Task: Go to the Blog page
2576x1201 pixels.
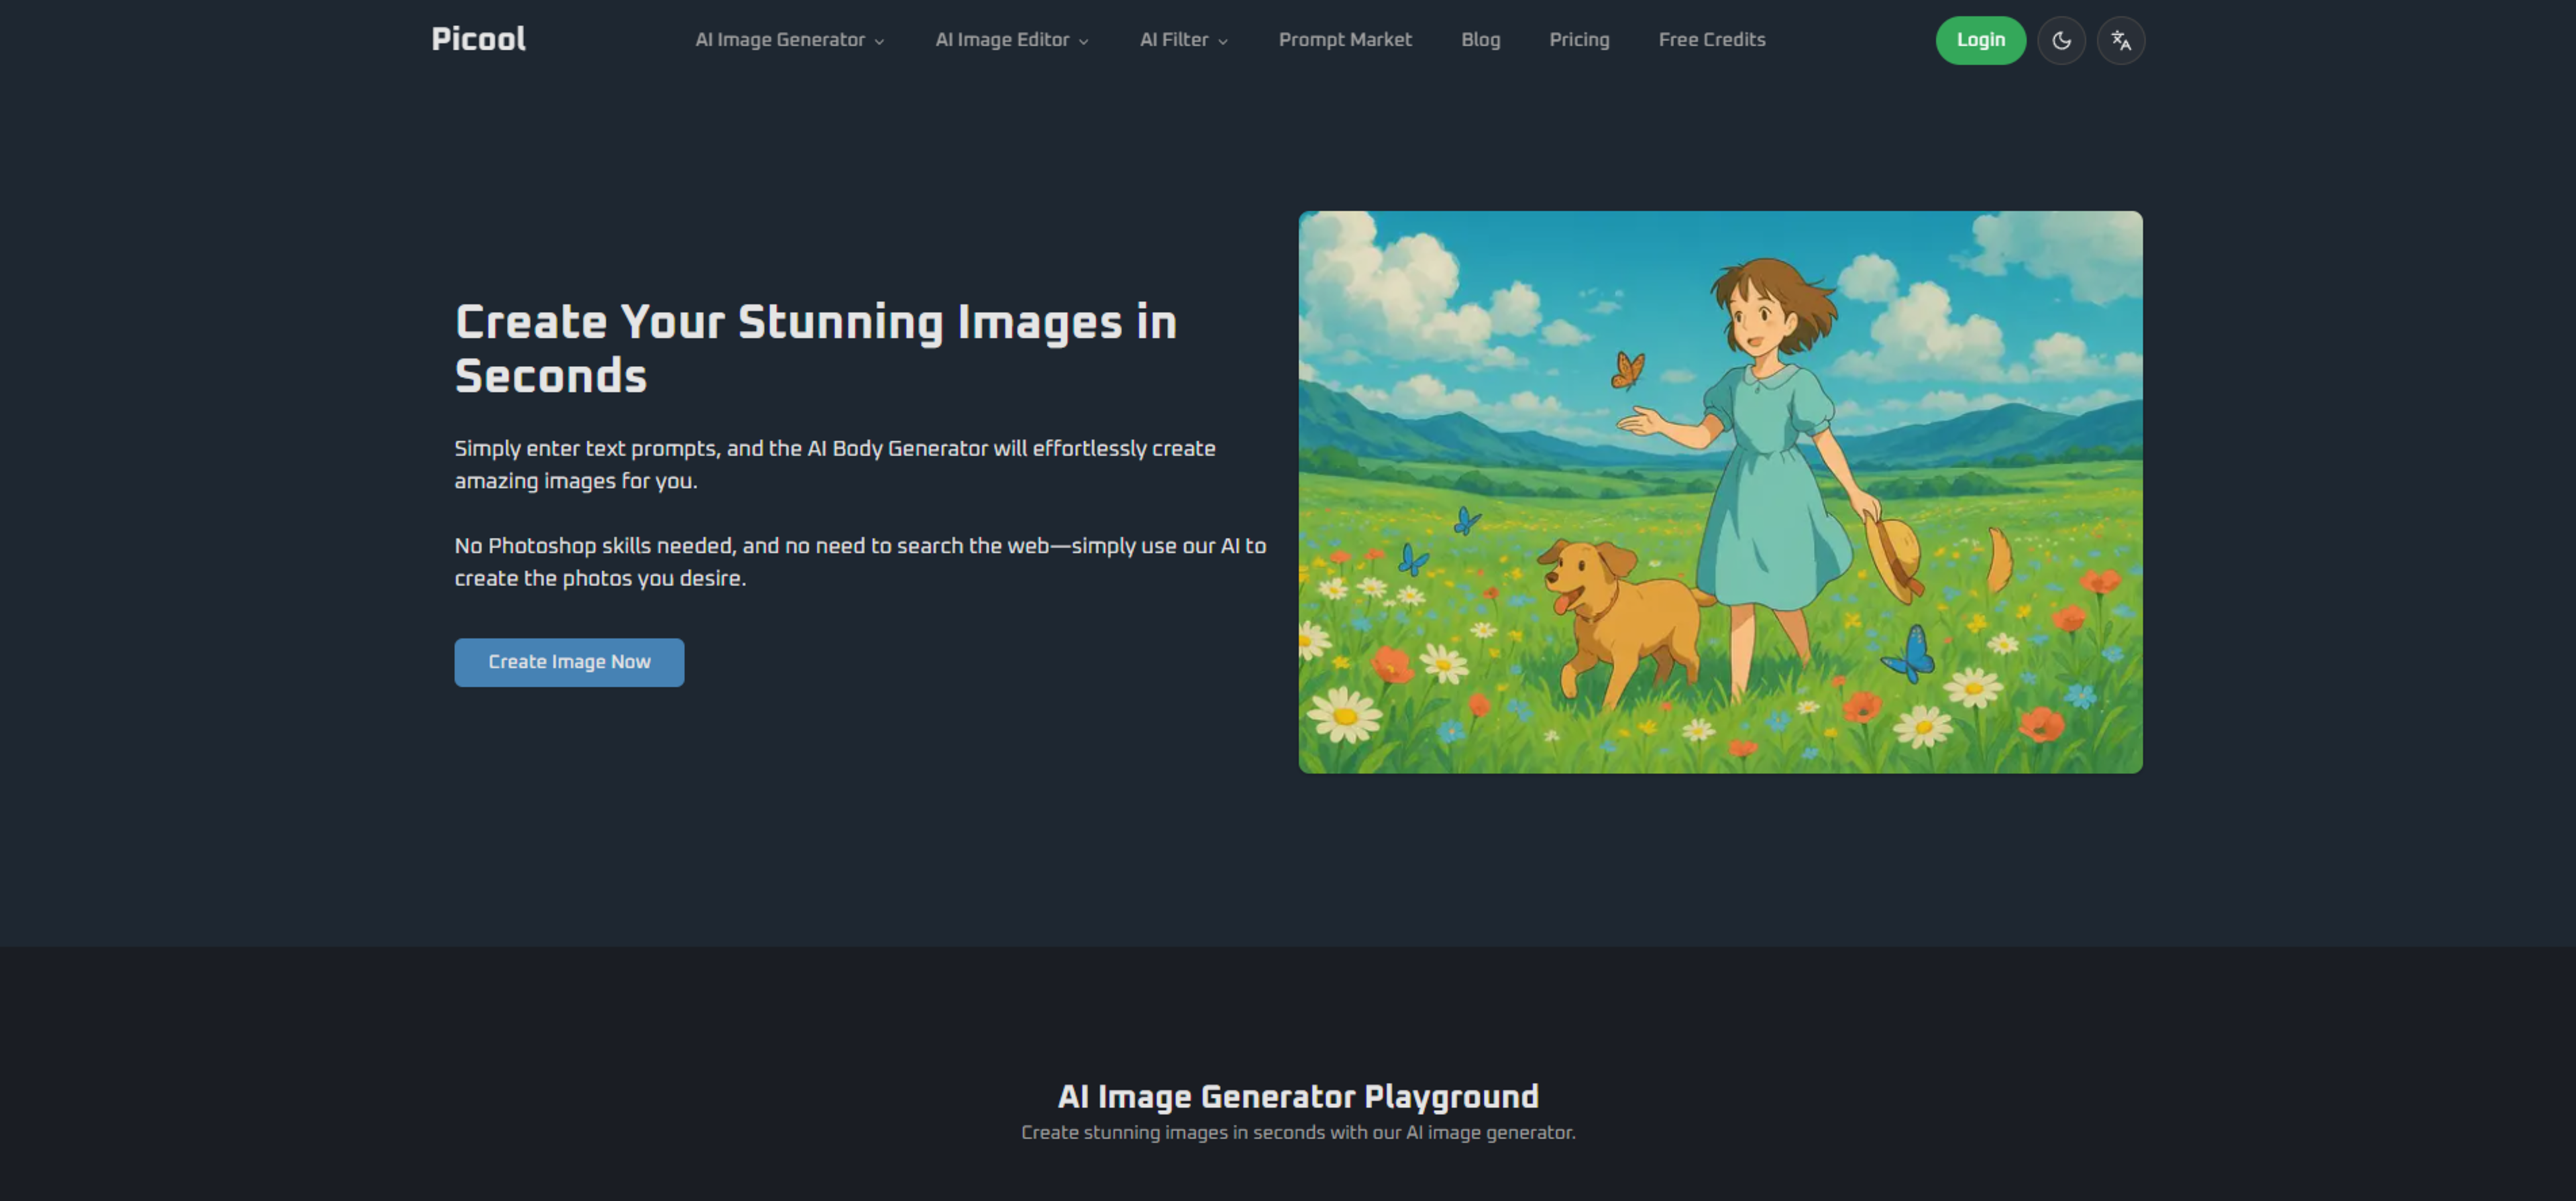Action: 1480,40
